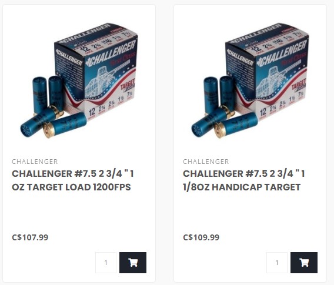334x285 pixels.
Task: Open the 1 1/8oz Handicap Target title link
Action: click(x=243, y=180)
